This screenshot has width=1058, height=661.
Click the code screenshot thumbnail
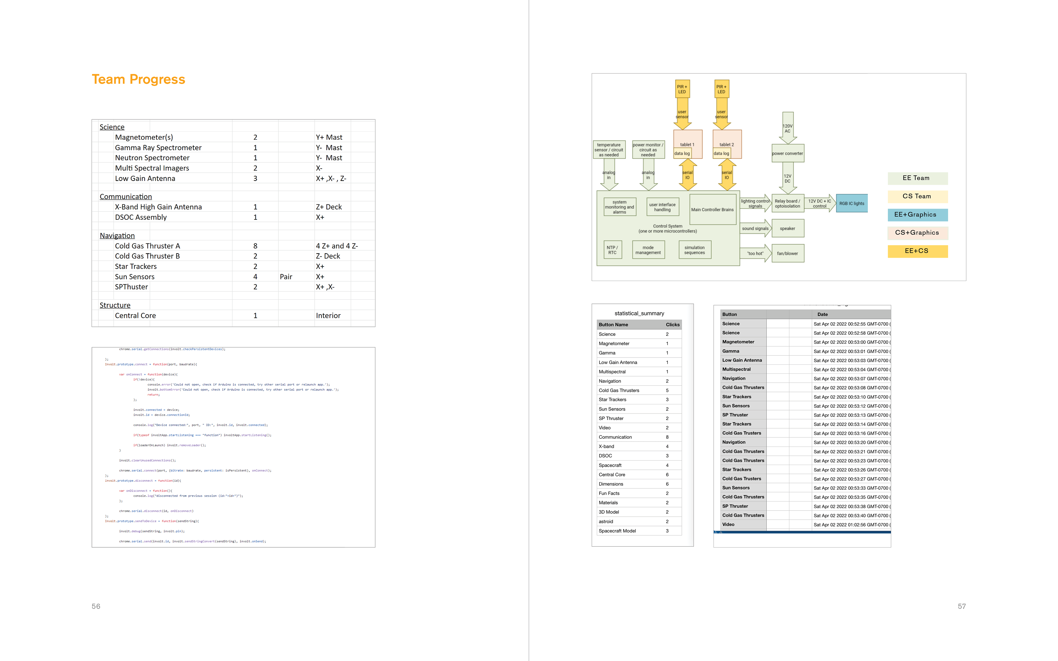tap(233, 447)
